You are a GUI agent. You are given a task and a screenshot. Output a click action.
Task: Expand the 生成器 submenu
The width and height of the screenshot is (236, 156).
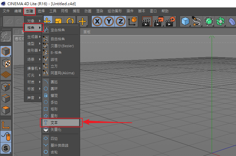tap(33, 37)
